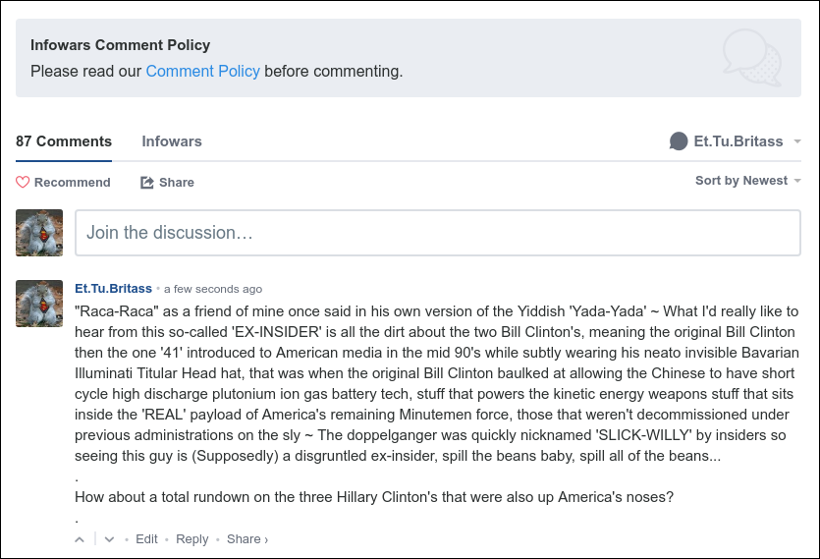Click Edit under the comment

(146, 539)
